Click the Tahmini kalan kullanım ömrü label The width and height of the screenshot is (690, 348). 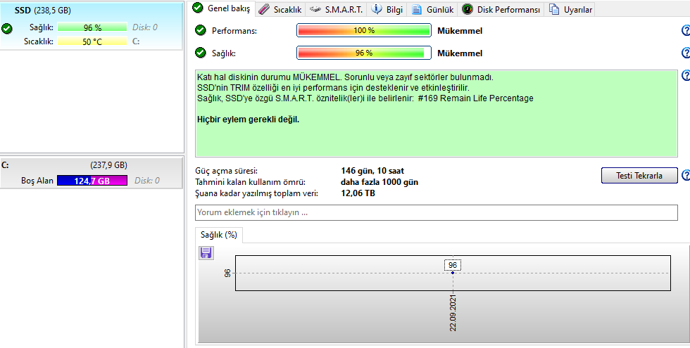click(x=250, y=182)
